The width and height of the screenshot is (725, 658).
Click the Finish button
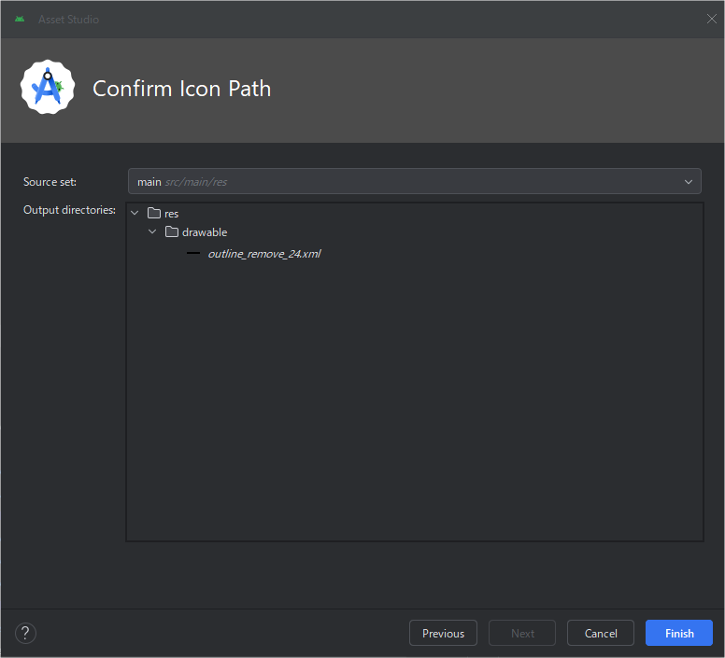[679, 633]
